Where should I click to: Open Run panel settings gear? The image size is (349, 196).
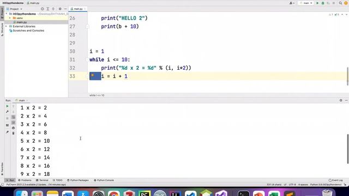point(341,100)
